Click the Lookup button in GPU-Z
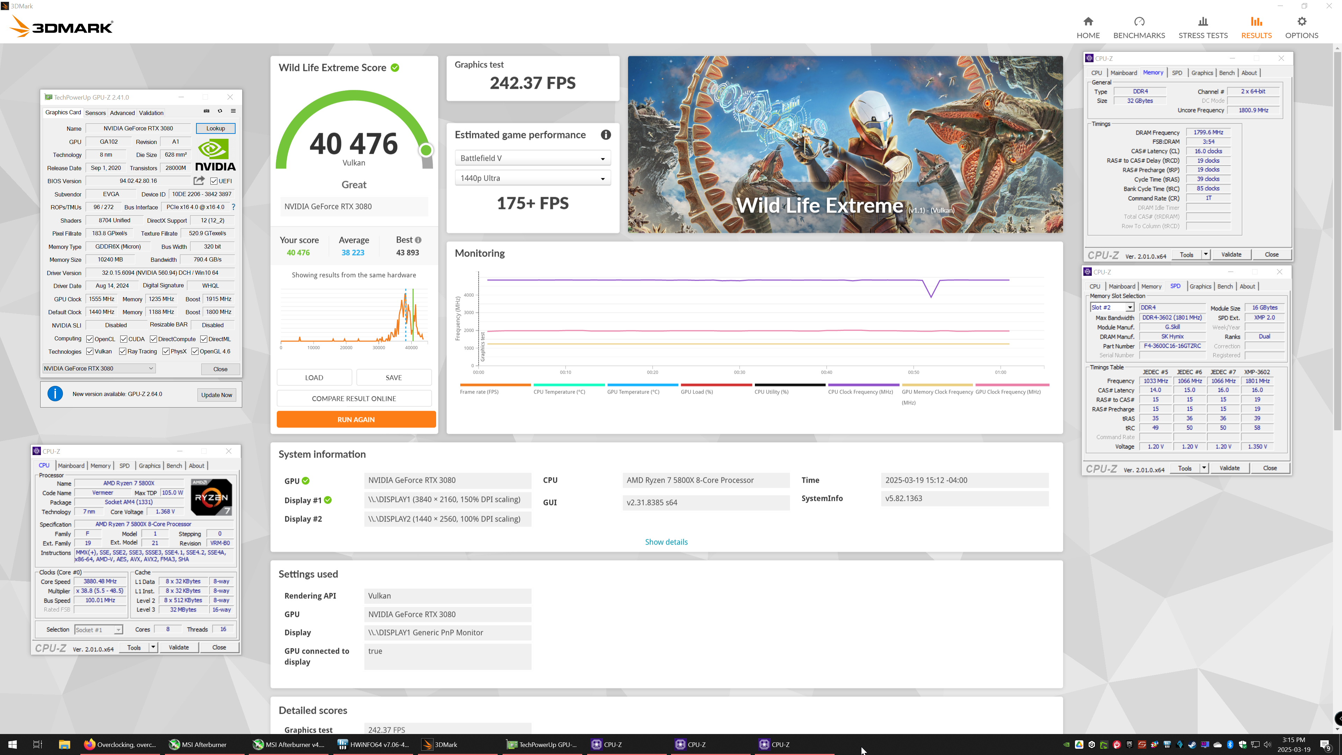This screenshot has width=1342, height=755. (216, 128)
